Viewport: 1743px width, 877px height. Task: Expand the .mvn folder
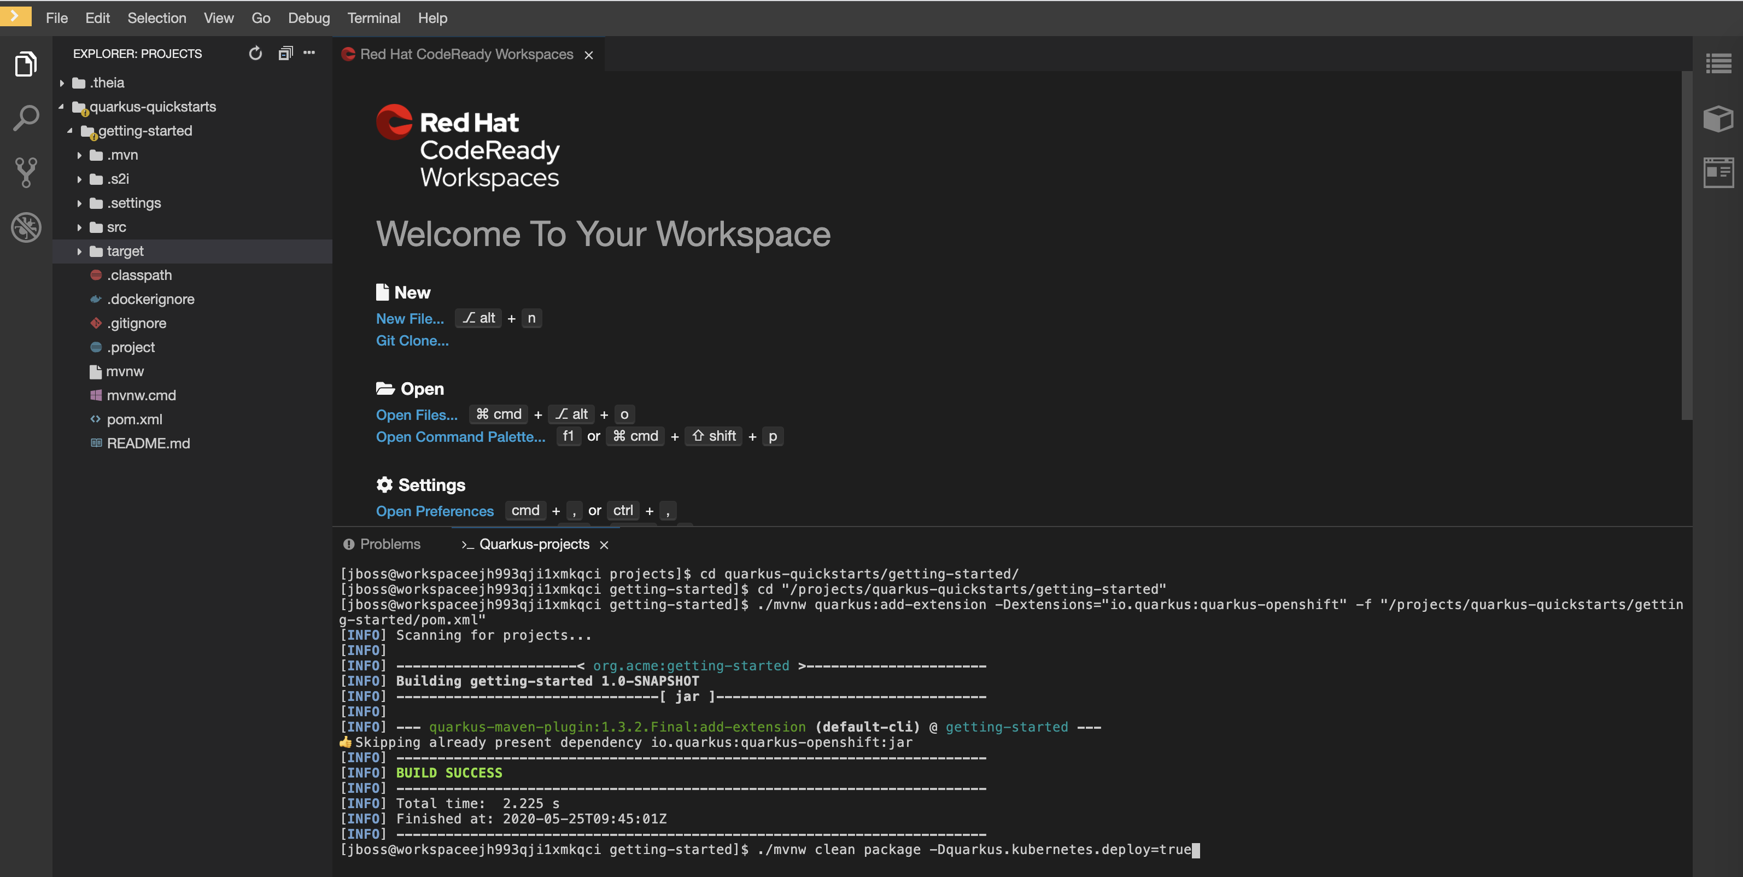tap(79, 155)
